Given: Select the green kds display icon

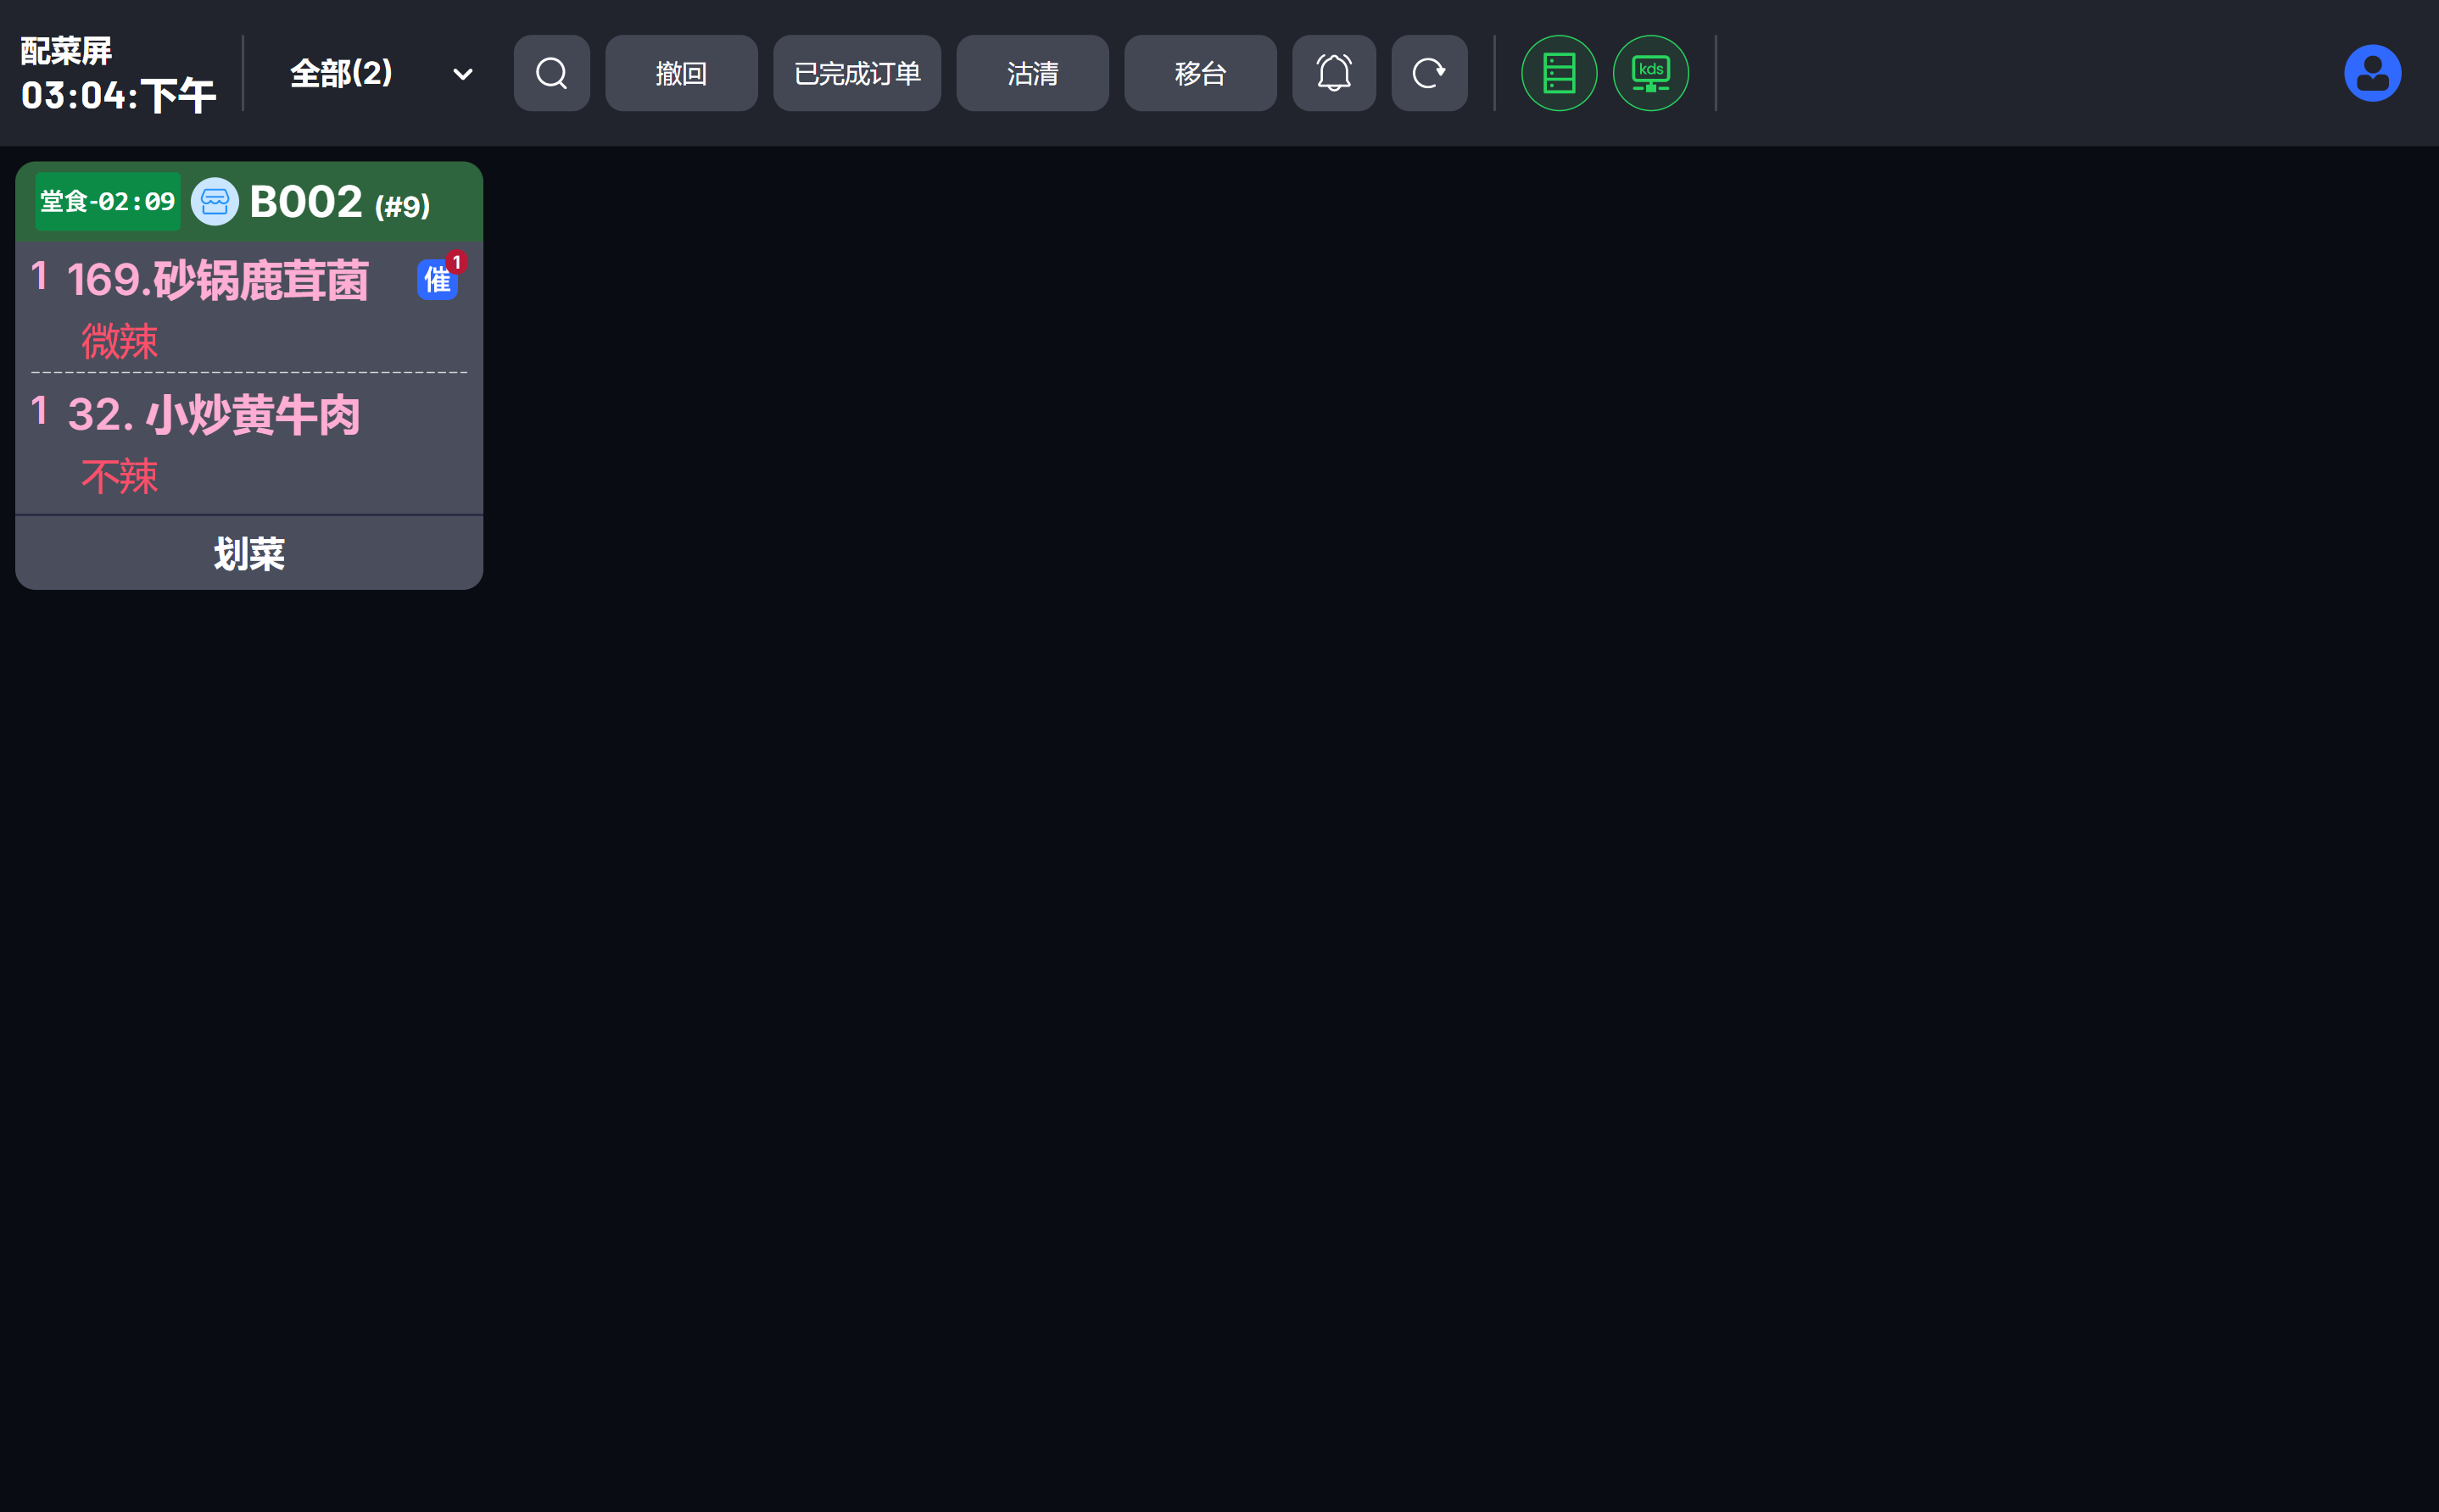Looking at the screenshot, I should pyautogui.click(x=1650, y=73).
